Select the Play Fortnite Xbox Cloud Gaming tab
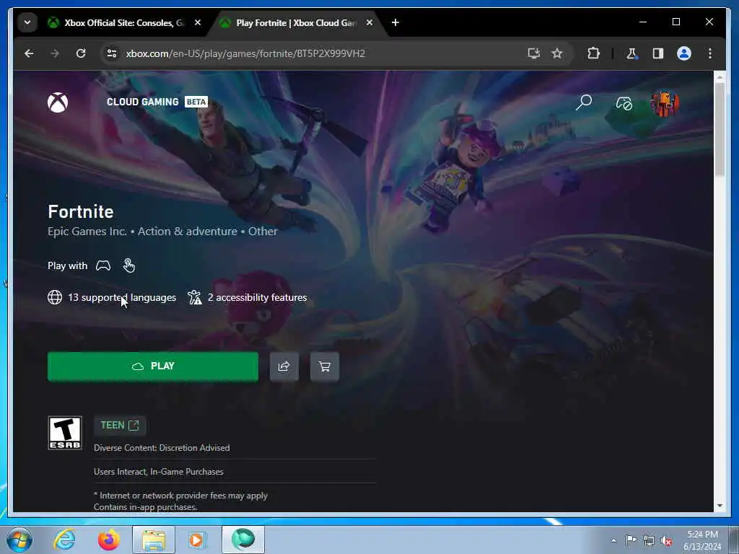Viewport: 739px width, 554px height. pos(295,22)
